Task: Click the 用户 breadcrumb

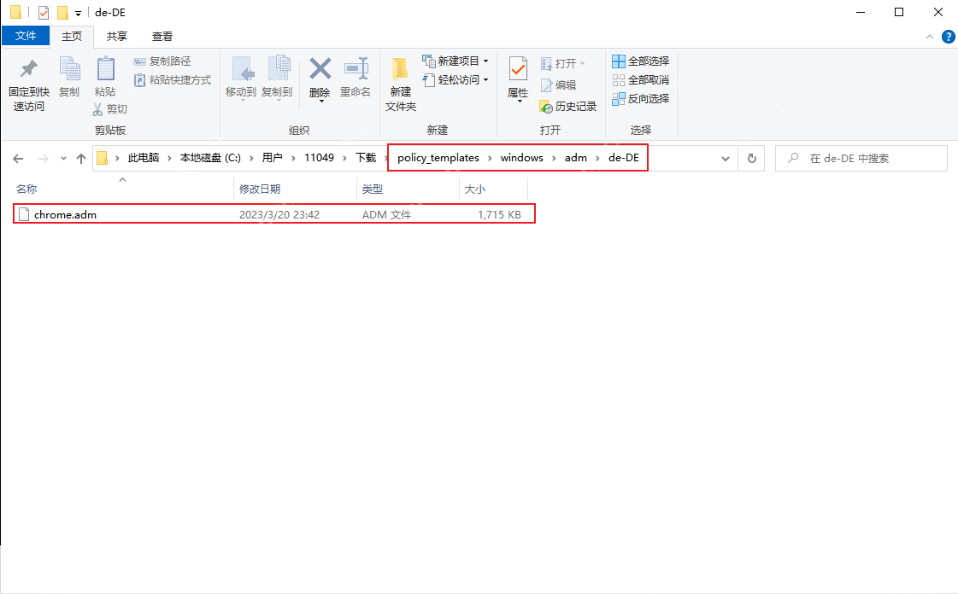Action: pos(273,158)
